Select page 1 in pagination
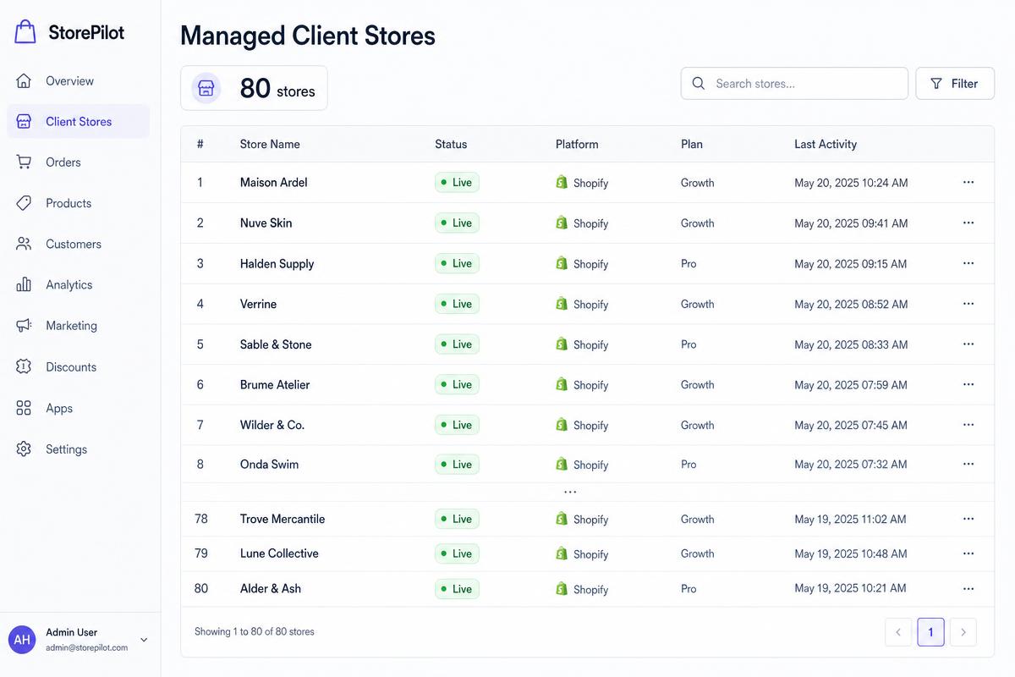The height and width of the screenshot is (677, 1015). click(930, 632)
